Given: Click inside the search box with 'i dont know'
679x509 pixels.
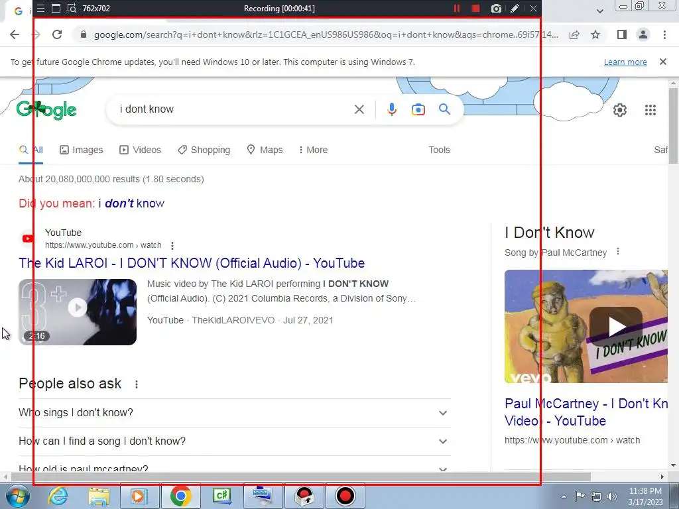Looking at the screenshot, I should tap(234, 109).
